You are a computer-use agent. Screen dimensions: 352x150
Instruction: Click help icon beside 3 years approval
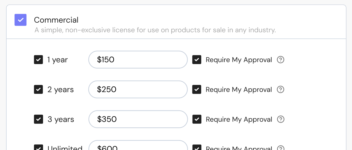[x=280, y=119]
